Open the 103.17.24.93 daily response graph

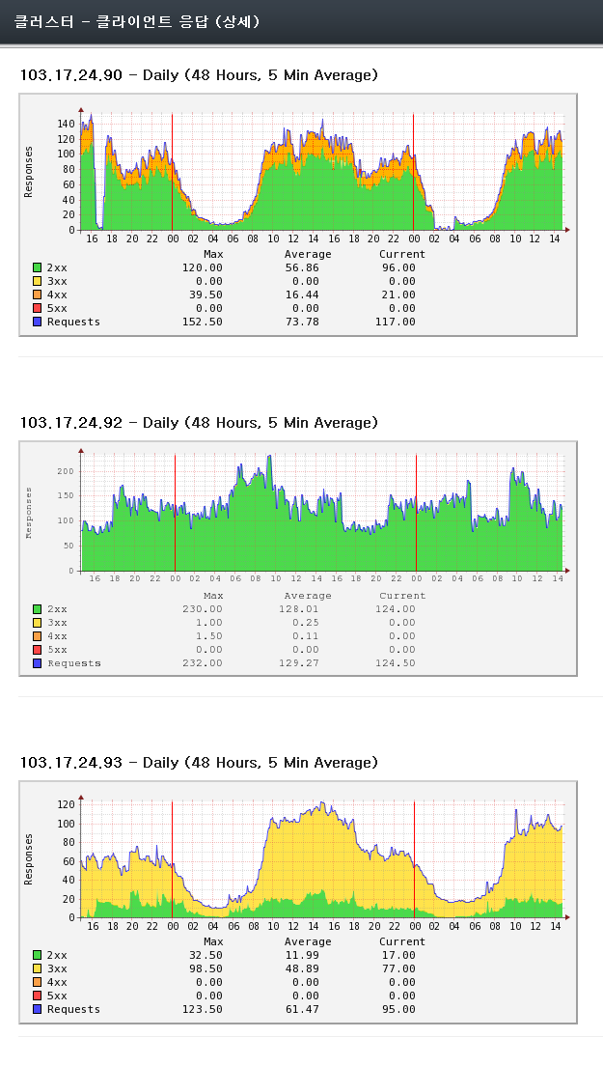coord(298,902)
